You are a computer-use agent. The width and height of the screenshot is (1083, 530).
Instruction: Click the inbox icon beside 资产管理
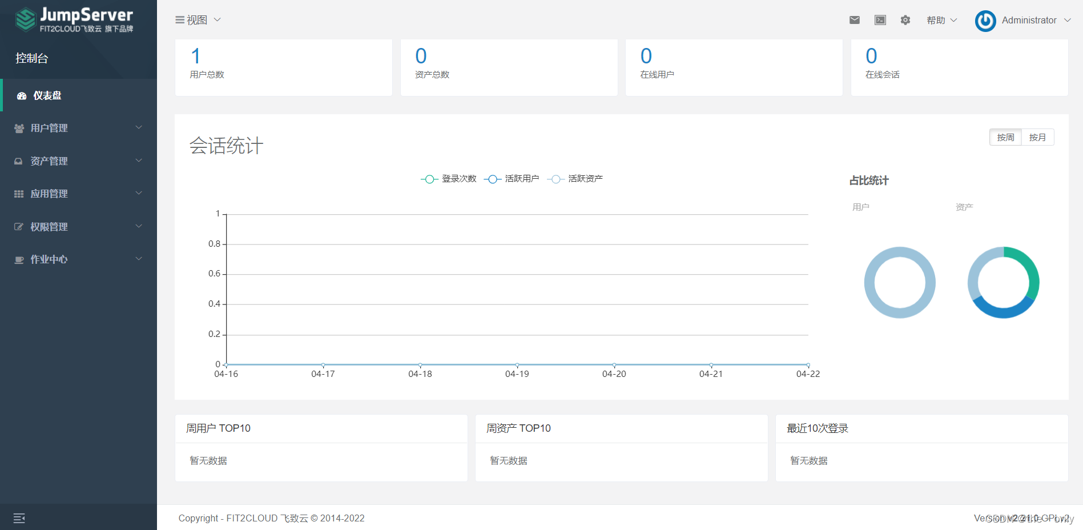coord(19,162)
